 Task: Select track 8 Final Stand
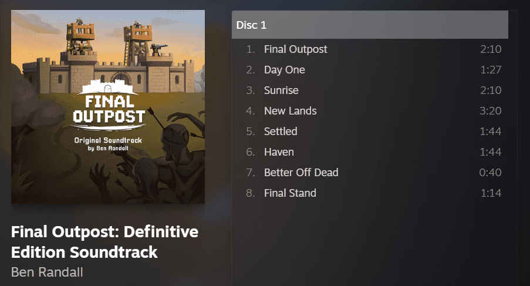point(370,193)
